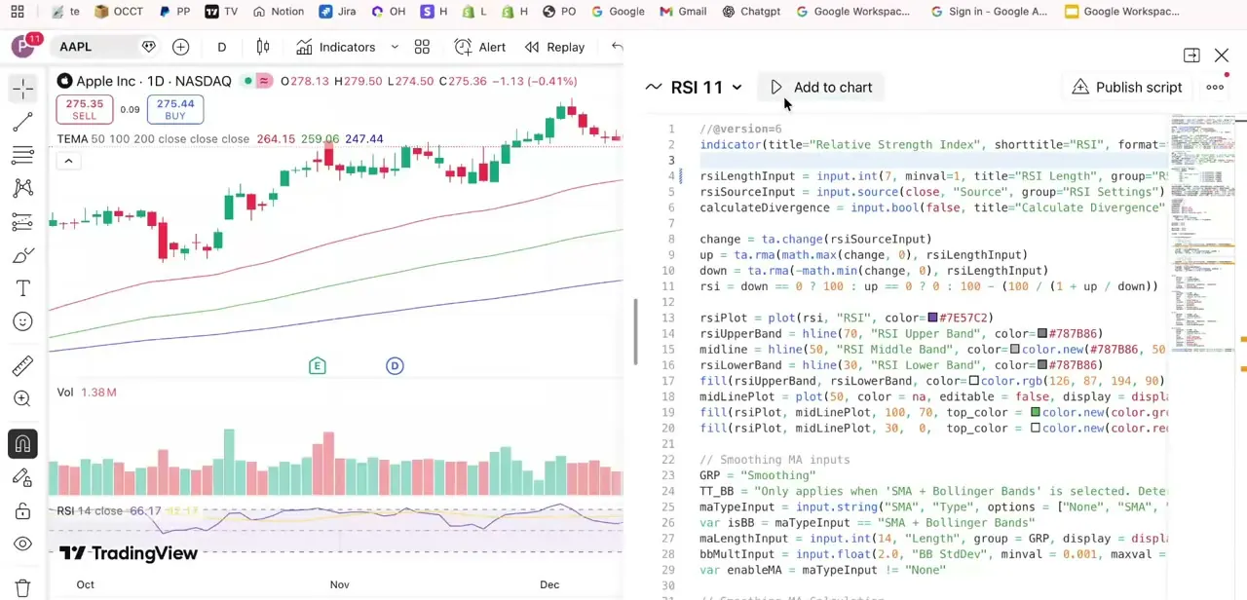Open the green color swatch on line 19
Viewport: 1247px width, 600px height.
(x=1036, y=412)
